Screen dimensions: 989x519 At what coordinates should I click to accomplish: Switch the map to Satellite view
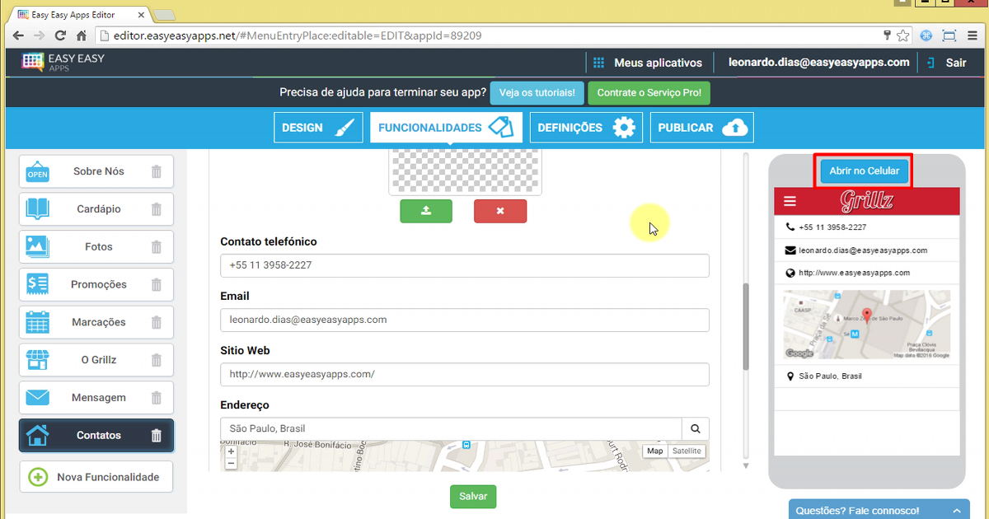click(687, 451)
